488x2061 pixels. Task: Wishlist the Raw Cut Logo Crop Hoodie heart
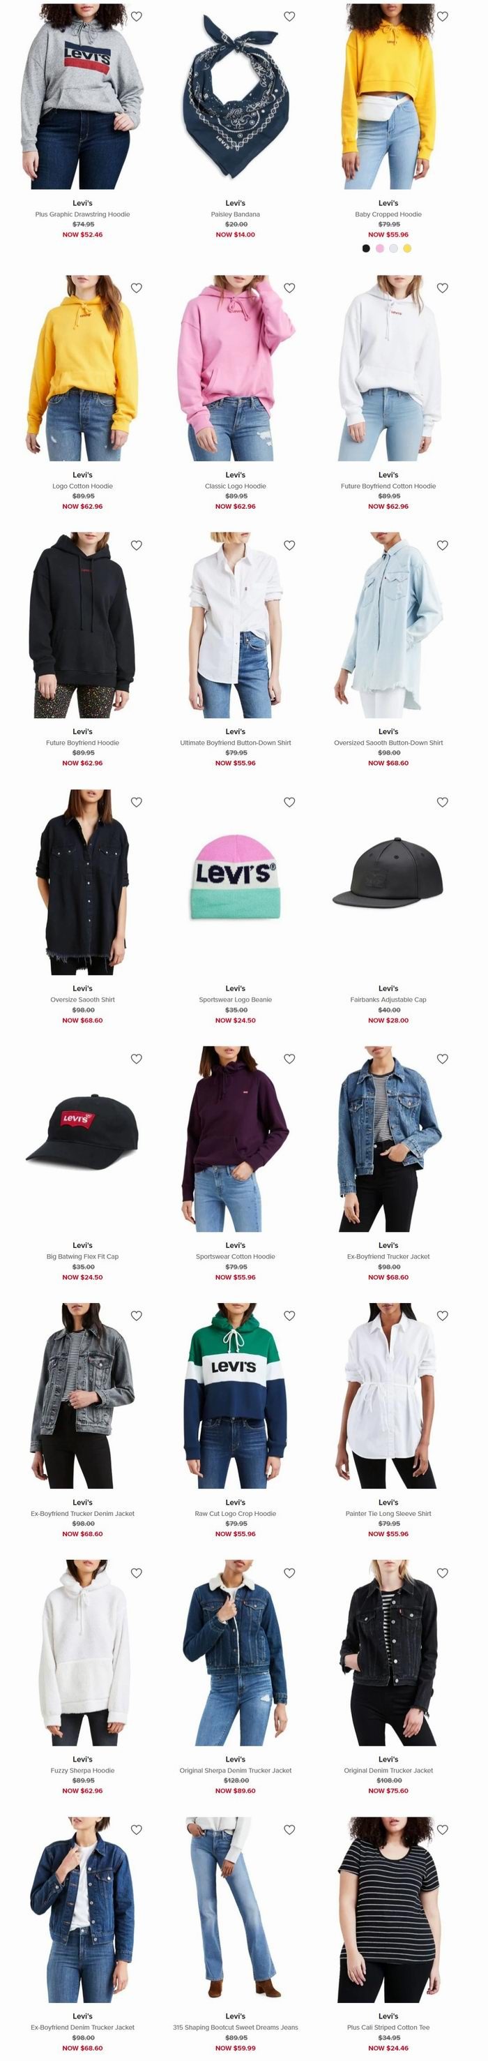[x=290, y=1316]
